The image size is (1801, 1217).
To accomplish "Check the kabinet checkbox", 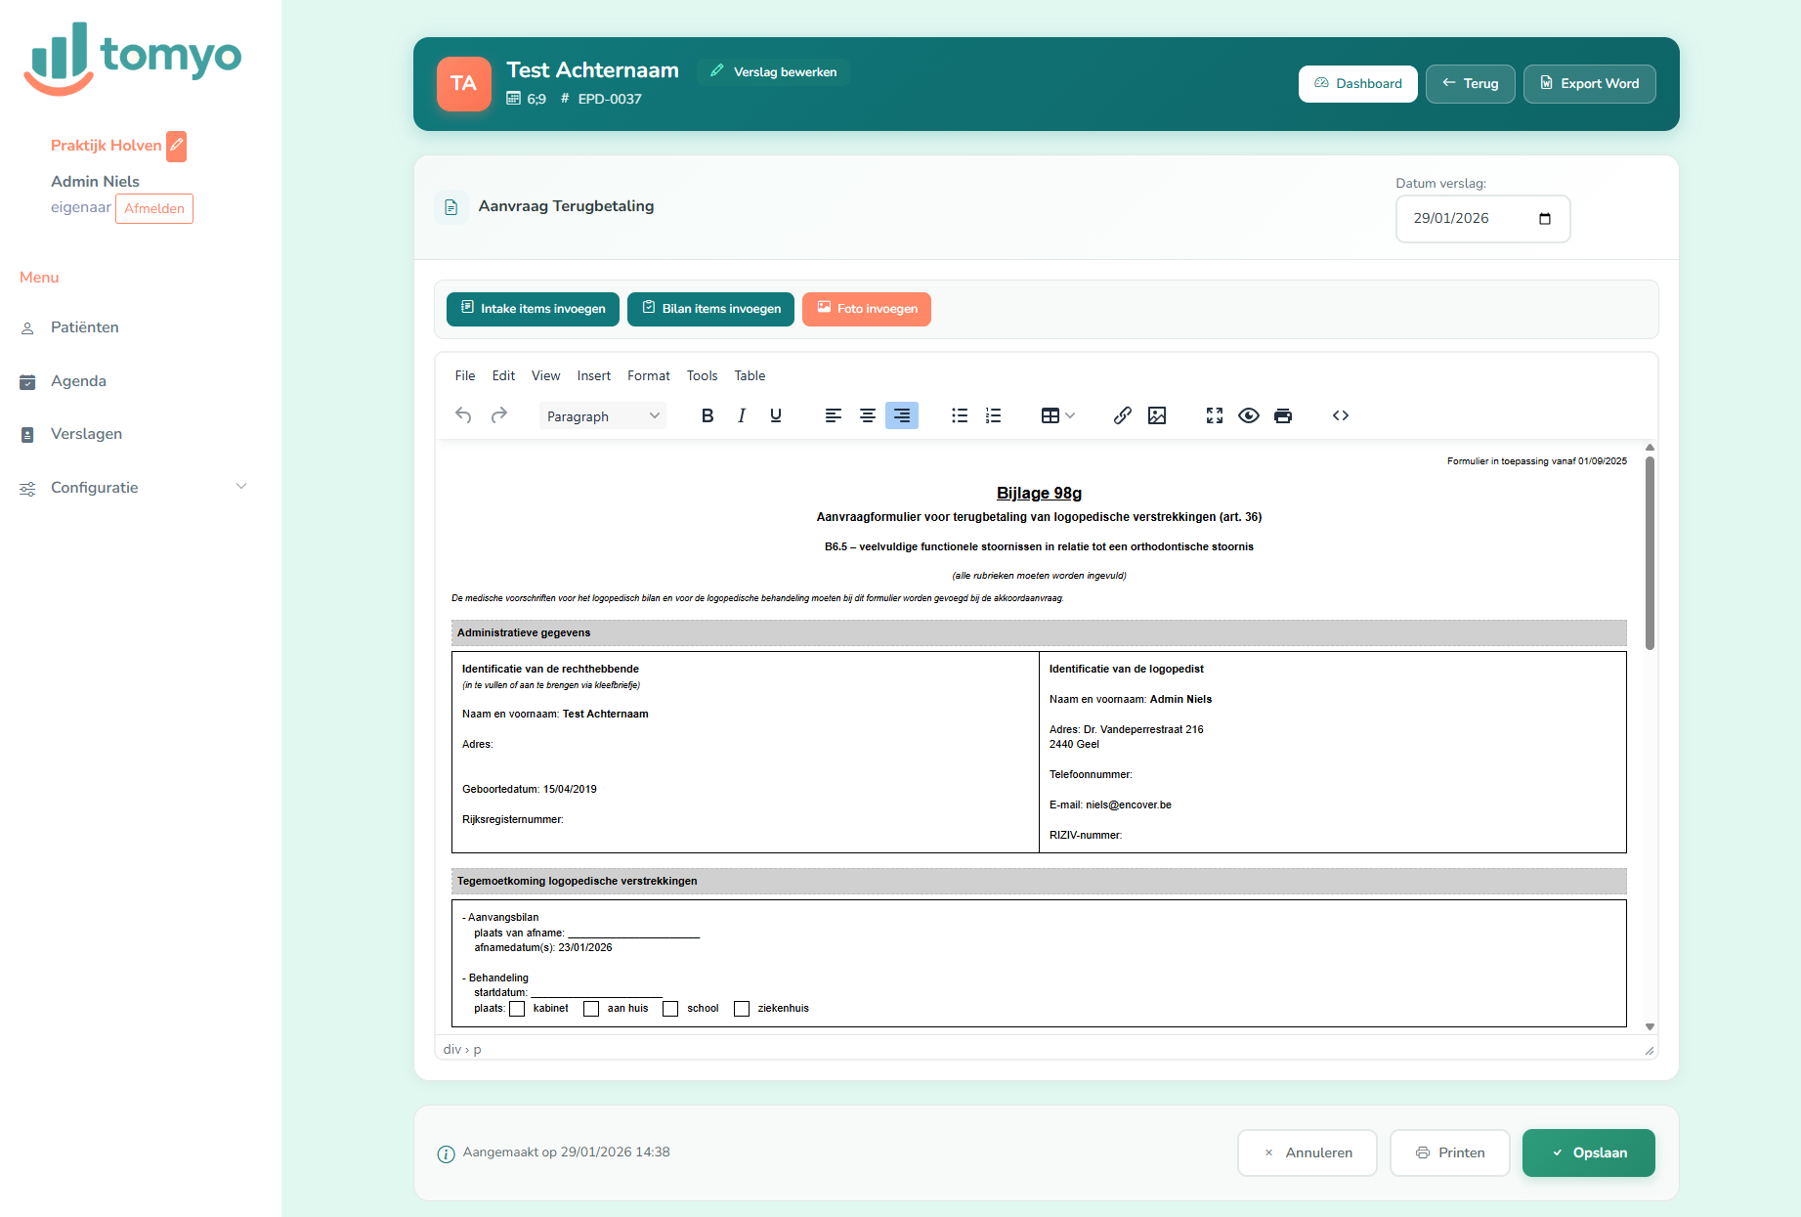I will coord(518,1009).
